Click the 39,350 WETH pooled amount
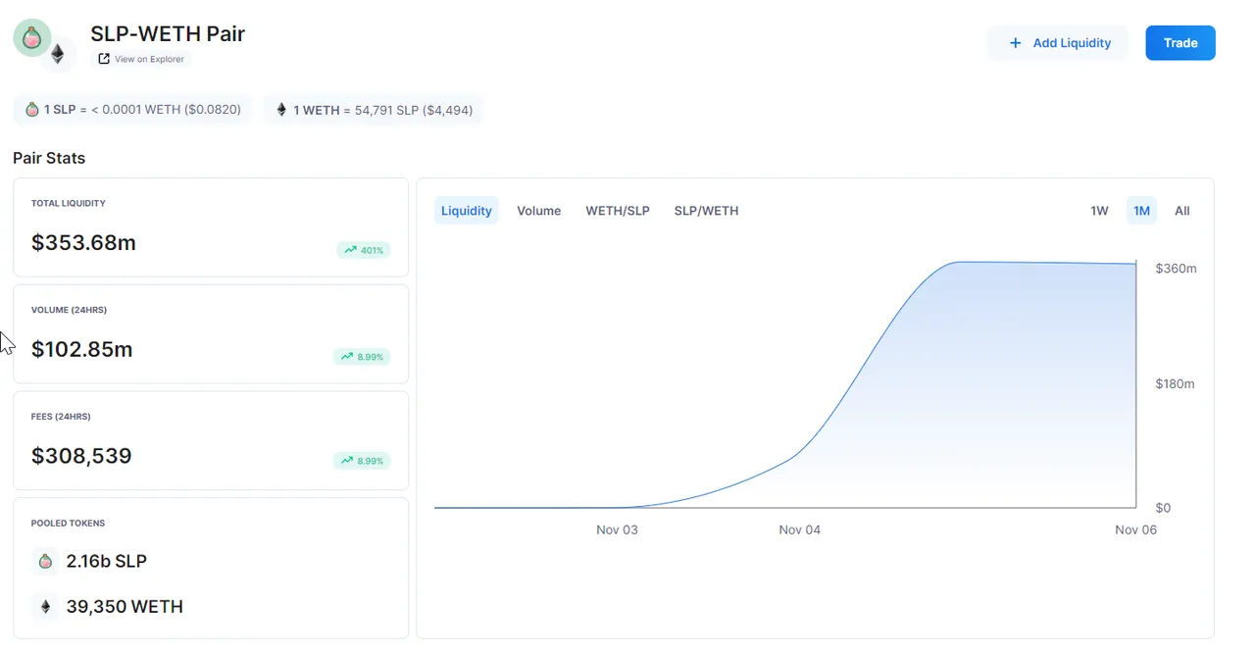 [x=125, y=607]
